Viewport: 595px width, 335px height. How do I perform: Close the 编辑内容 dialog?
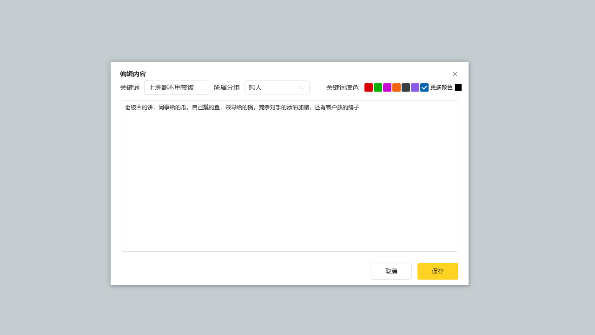coord(455,74)
